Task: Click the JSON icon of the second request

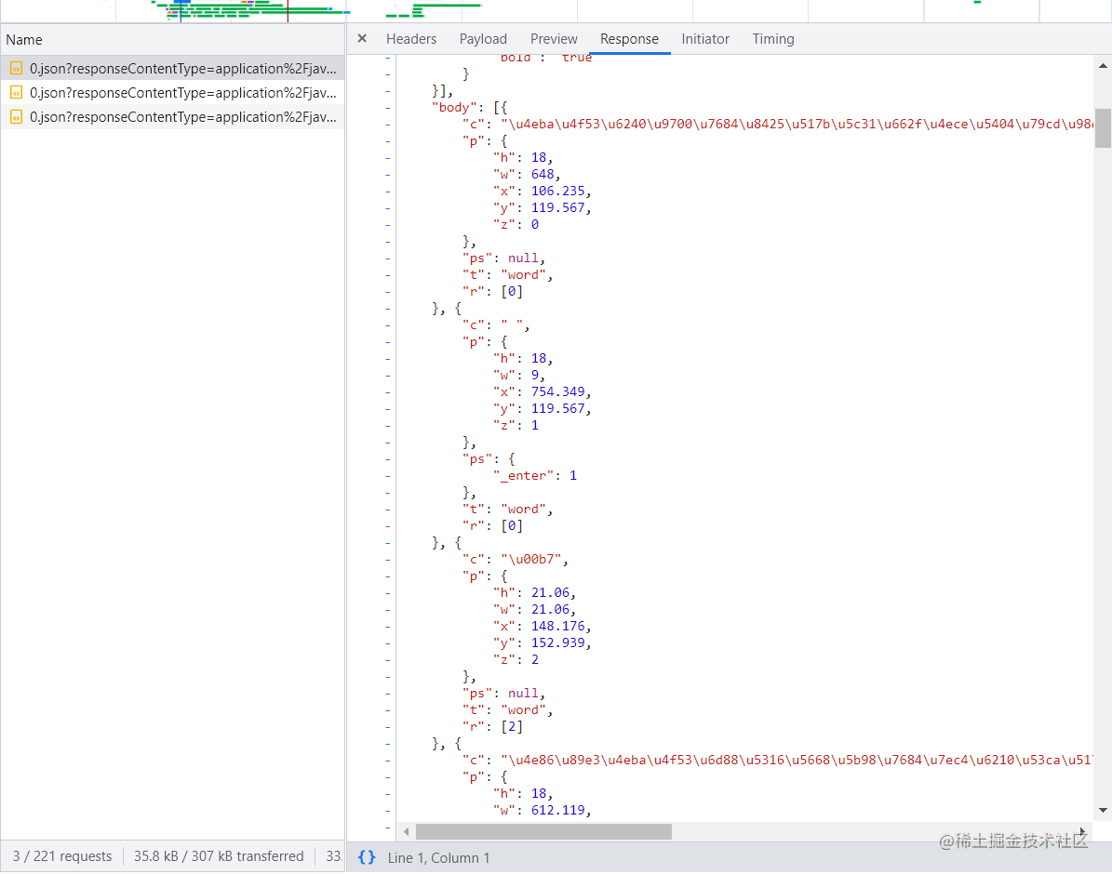Action: (16, 93)
